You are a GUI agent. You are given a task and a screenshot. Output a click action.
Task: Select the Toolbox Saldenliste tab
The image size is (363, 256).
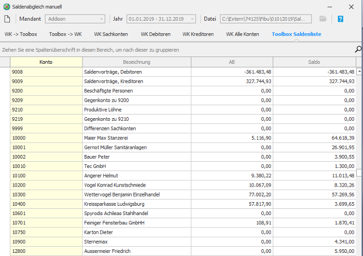297,34
